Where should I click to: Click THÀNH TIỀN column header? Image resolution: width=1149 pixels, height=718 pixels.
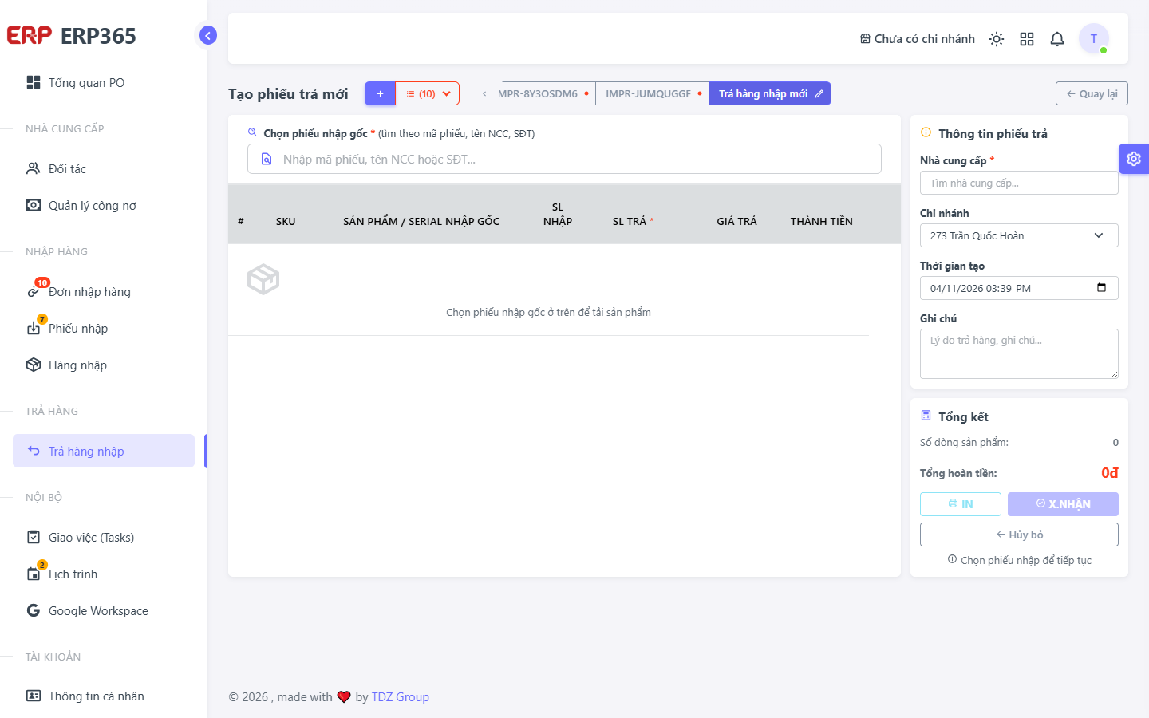tap(821, 221)
